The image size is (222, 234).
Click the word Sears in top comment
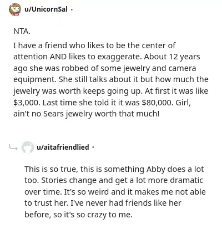(54, 114)
